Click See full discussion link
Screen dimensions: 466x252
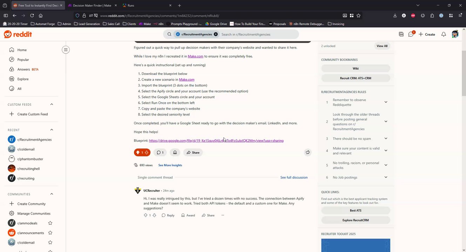pyautogui.click(x=294, y=177)
